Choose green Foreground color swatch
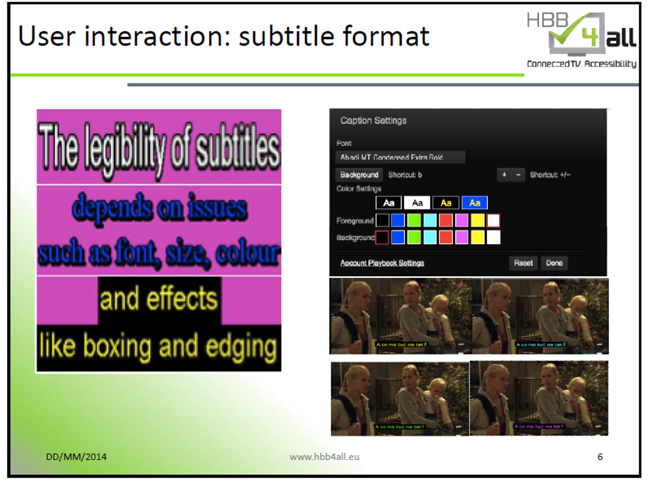This screenshot has height=482, width=649. coord(414,220)
